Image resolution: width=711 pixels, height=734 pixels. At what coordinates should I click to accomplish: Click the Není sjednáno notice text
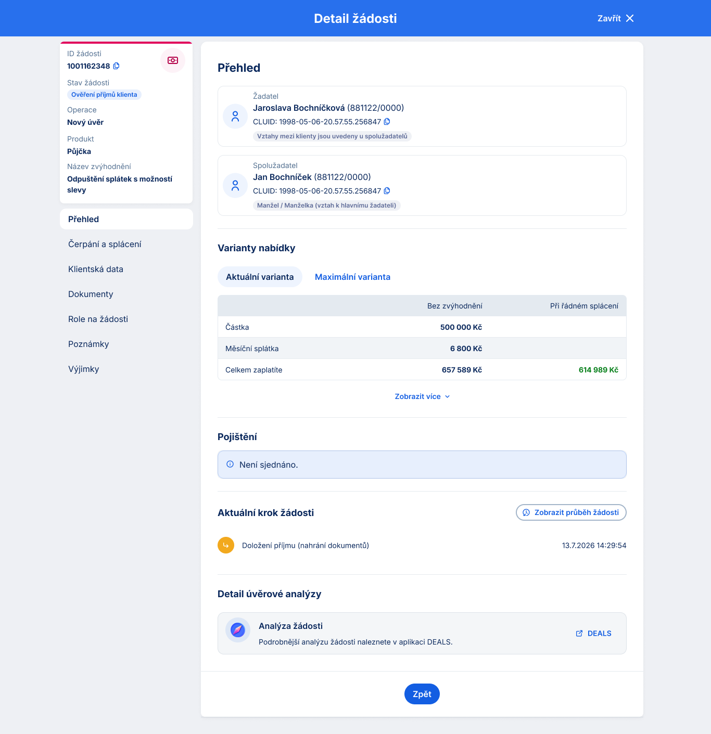point(269,465)
